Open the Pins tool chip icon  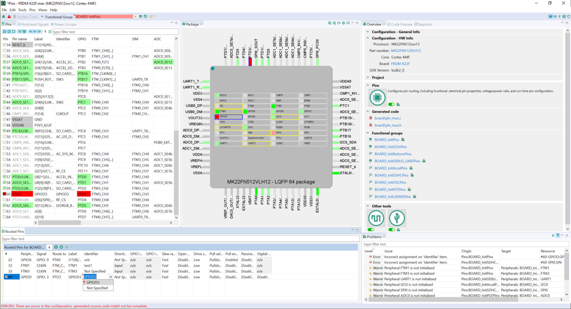pyautogui.click(x=377, y=97)
